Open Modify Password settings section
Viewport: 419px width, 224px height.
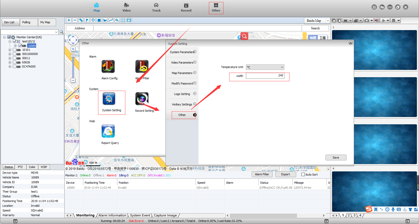(182, 83)
